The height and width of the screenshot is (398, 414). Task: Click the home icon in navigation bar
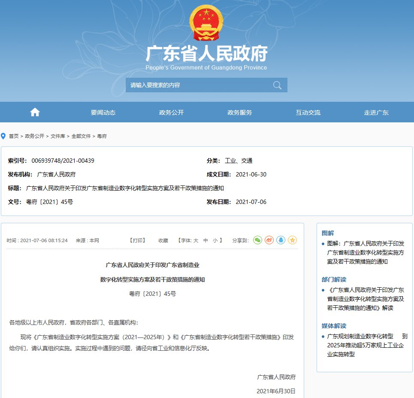[x=35, y=112]
